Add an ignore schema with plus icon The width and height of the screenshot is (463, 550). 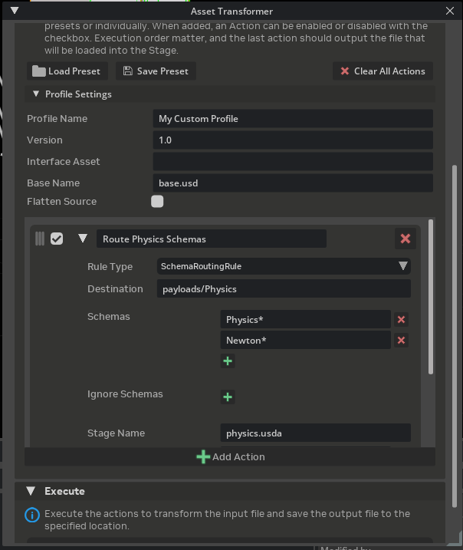tap(228, 397)
